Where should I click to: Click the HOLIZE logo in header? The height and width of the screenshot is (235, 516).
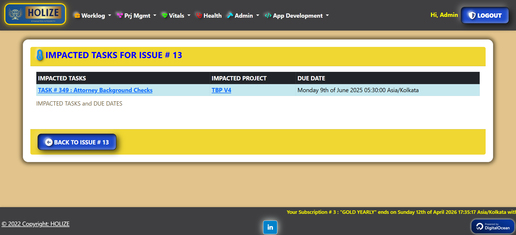pyautogui.click(x=35, y=14)
